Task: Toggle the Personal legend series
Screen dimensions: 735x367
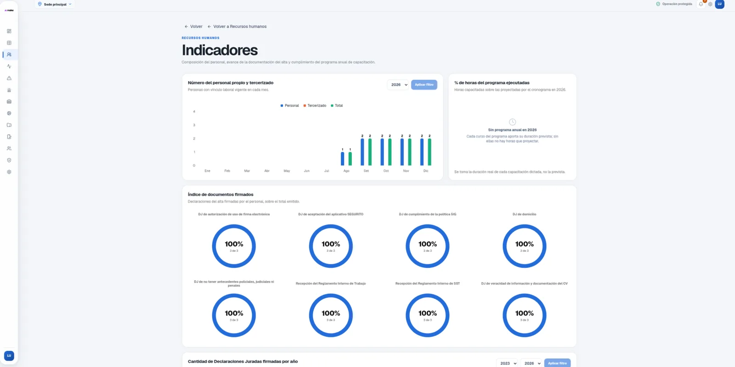Action: (290, 106)
